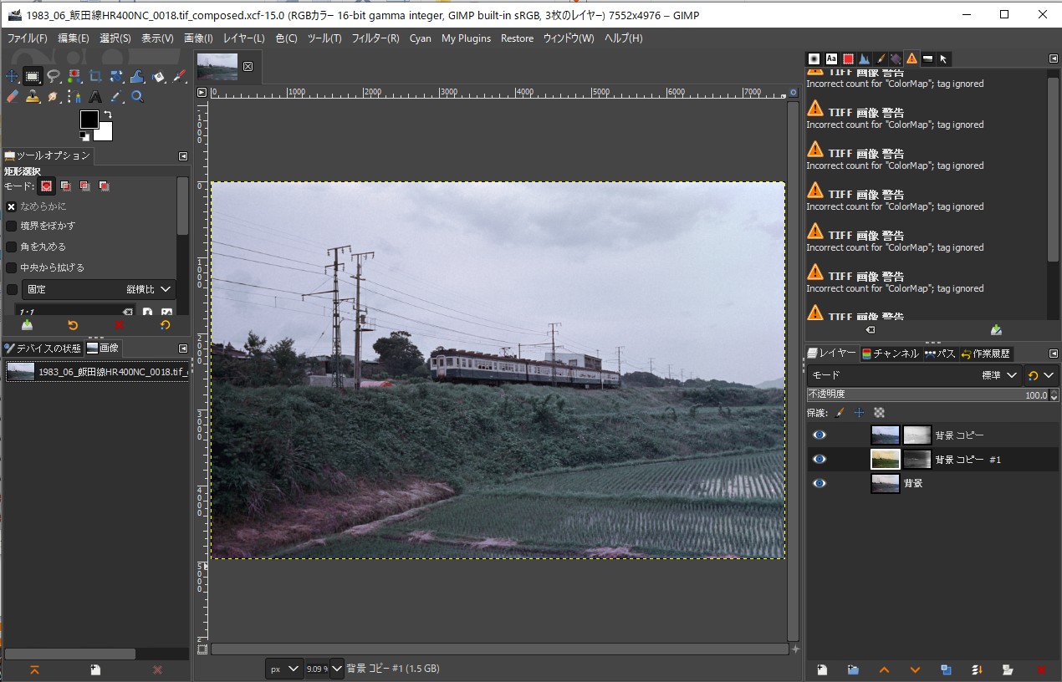This screenshot has width=1062, height=682.
Task: Select the Zoom magnifier tool
Action: (137, 97)
